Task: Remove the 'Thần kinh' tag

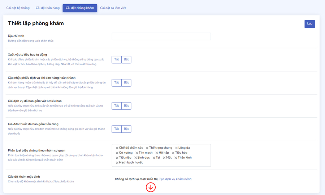Action: tap(176, 158)
